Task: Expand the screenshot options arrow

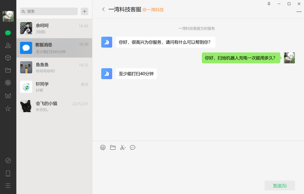Action: (125, 149)
